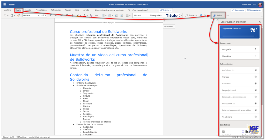Decrease the paragraph indent
265x140 pixels.
tap(116, 15)
